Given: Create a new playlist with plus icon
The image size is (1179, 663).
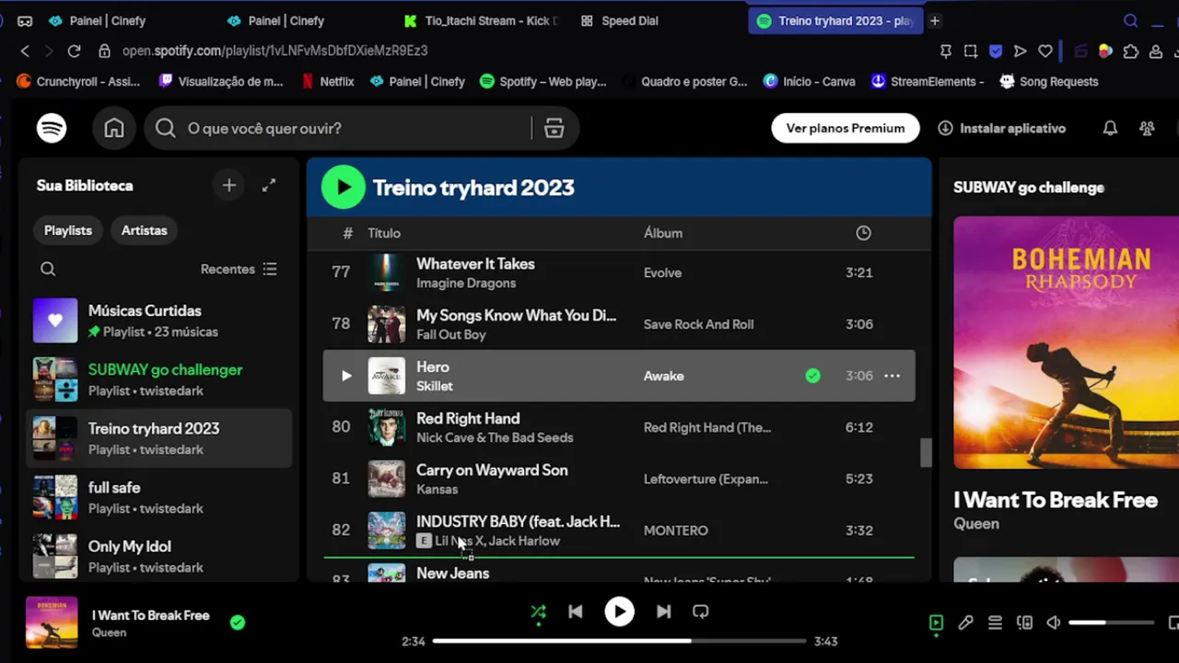Looking at the screenshot, I should [229, 185].
